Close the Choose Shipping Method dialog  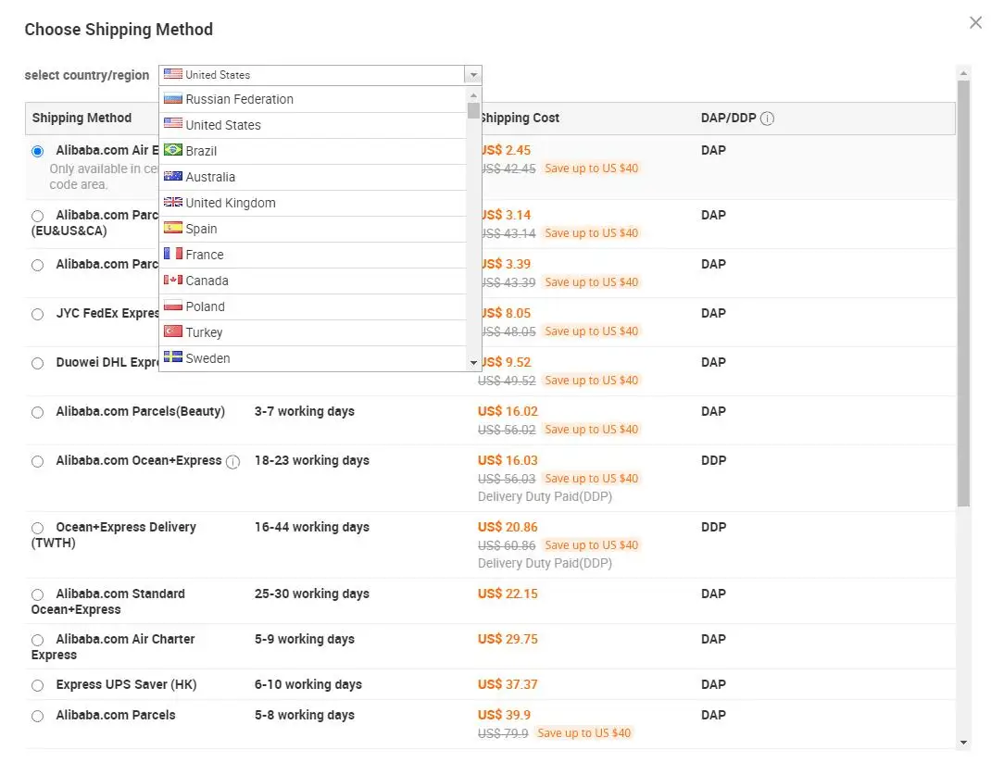975,23
